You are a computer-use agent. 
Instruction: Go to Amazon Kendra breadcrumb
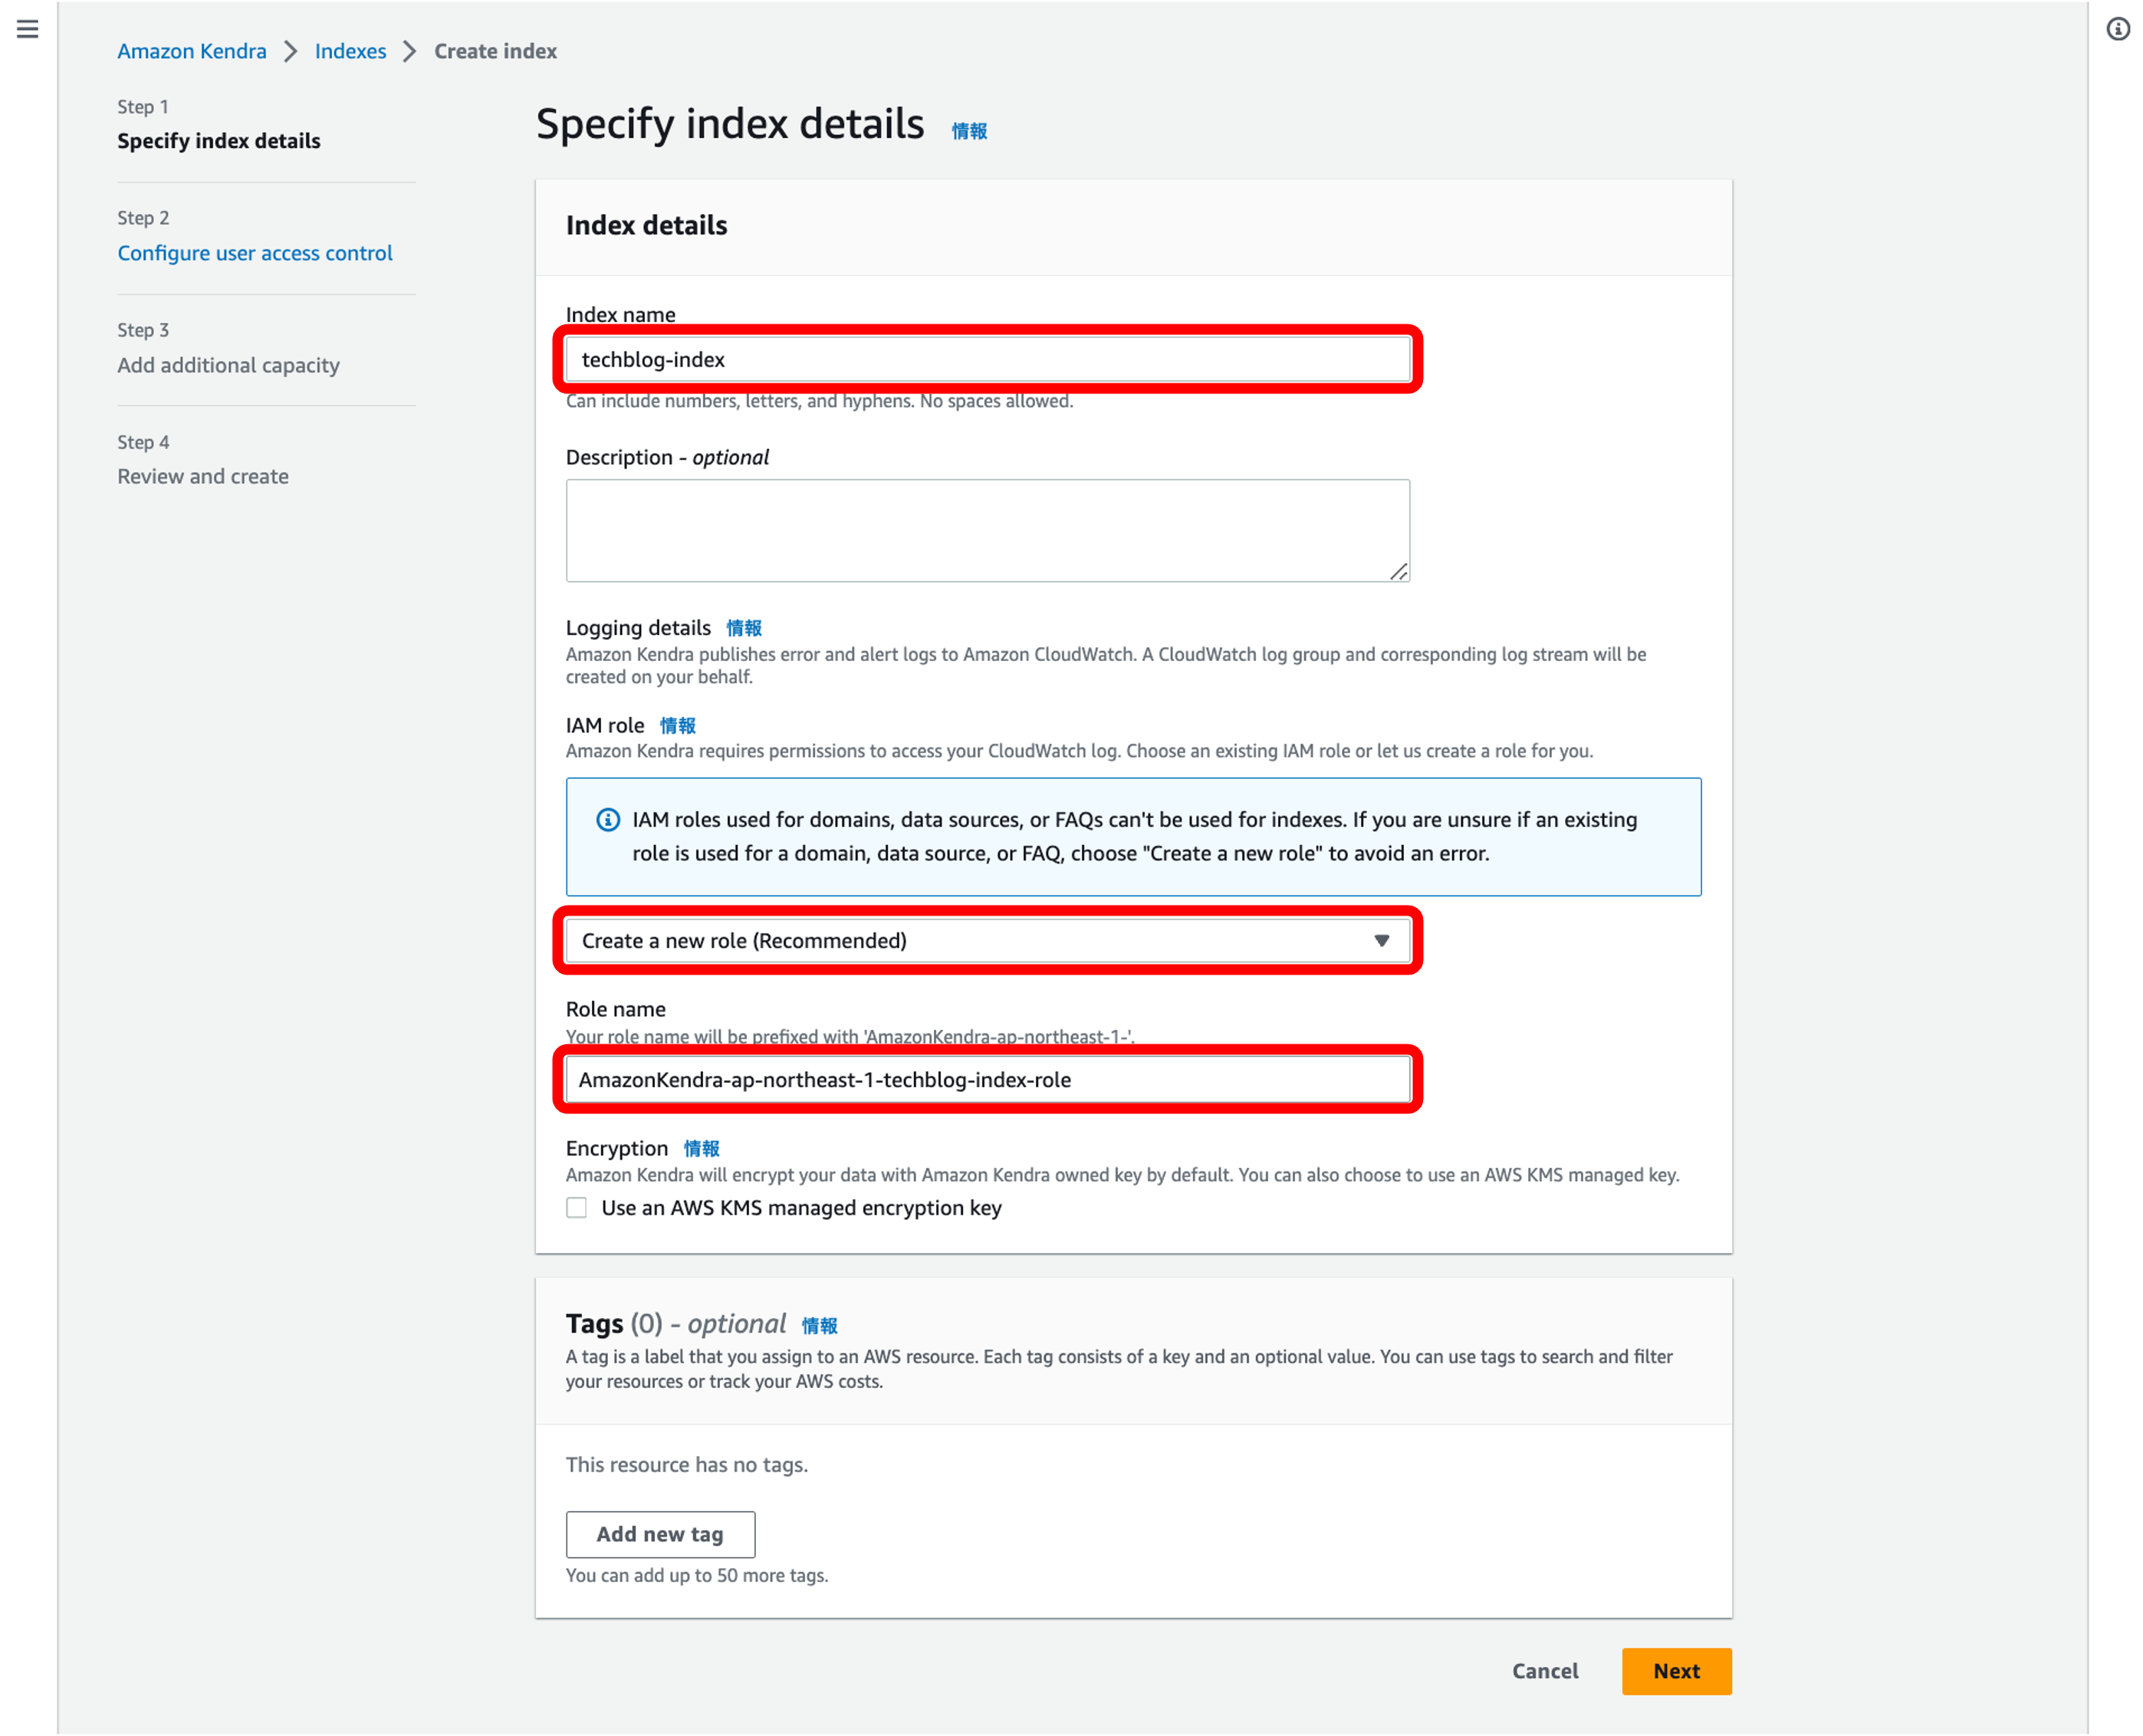coord(192,51)
